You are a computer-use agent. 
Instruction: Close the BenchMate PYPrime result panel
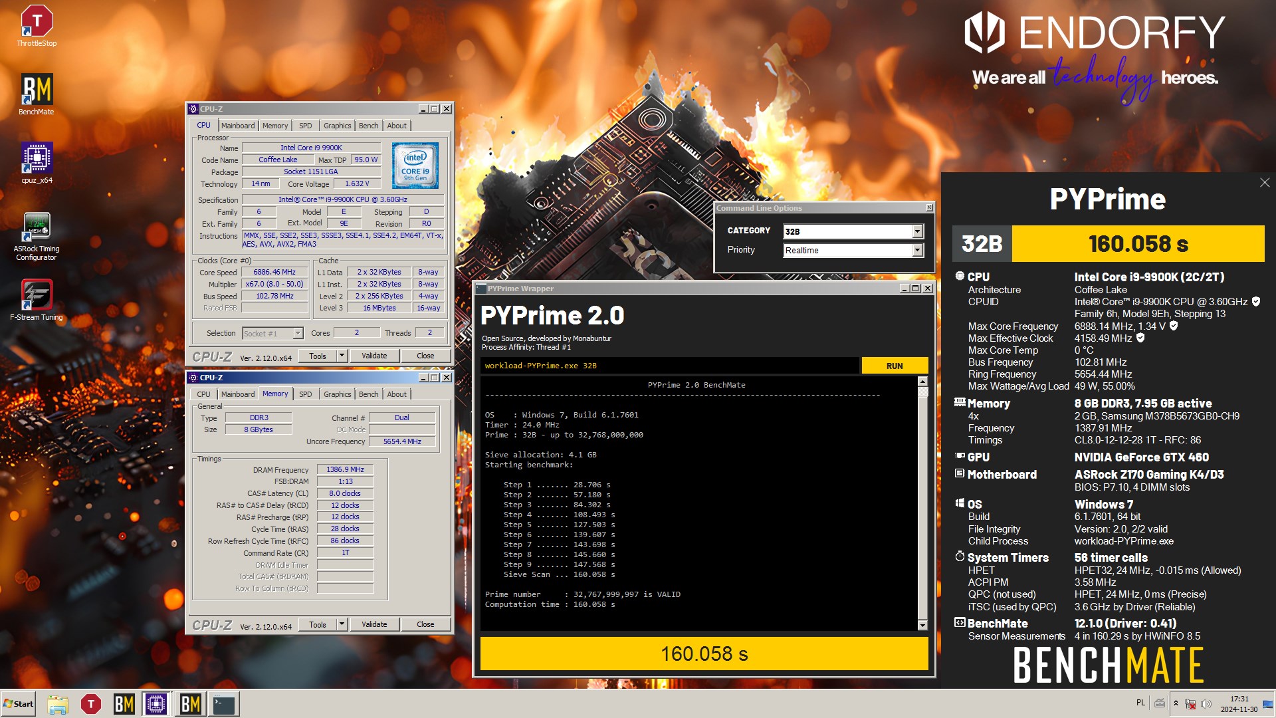[x=1264, y=183]
